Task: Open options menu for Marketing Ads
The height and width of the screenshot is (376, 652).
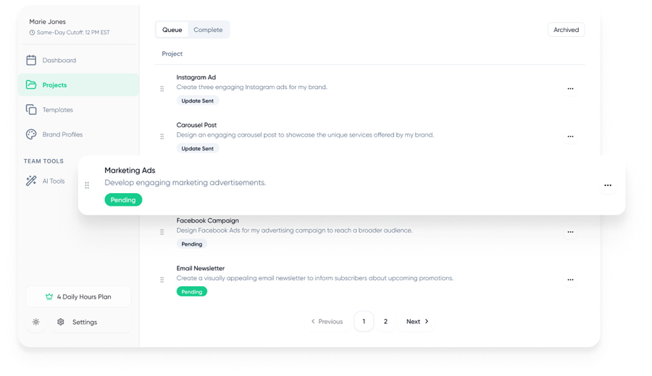Action: pyautogui.click(x=608, y=185)
